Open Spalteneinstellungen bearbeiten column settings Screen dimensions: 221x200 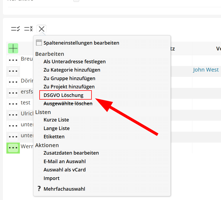81,43
